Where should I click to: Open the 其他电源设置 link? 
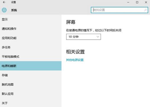click(75, 60)
